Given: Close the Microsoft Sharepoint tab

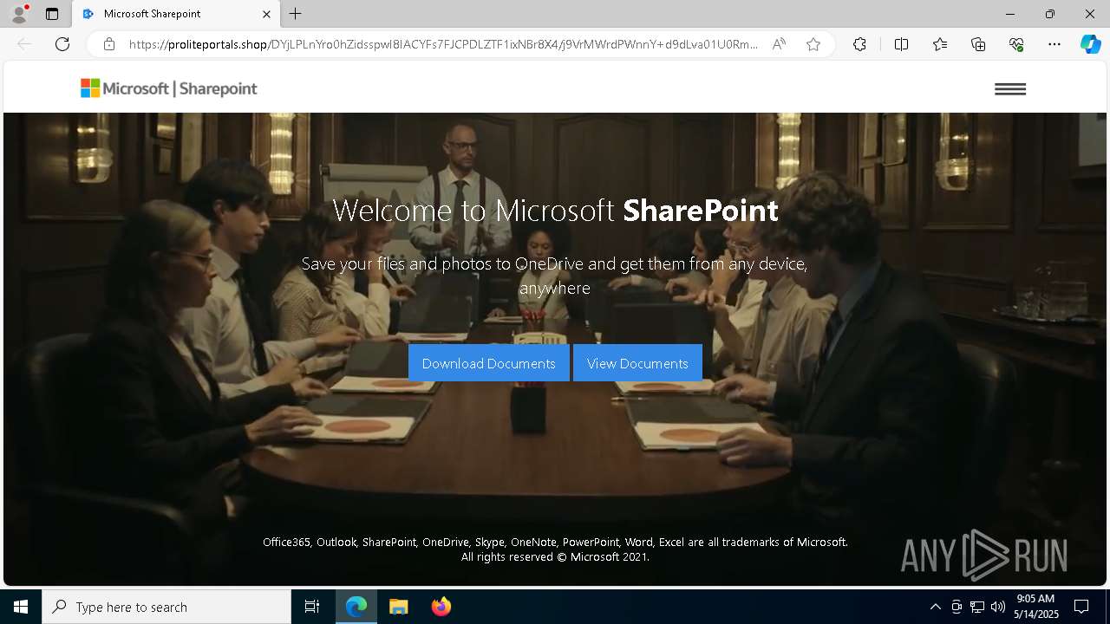Looking at the screenshot, I should coord(266,14).
